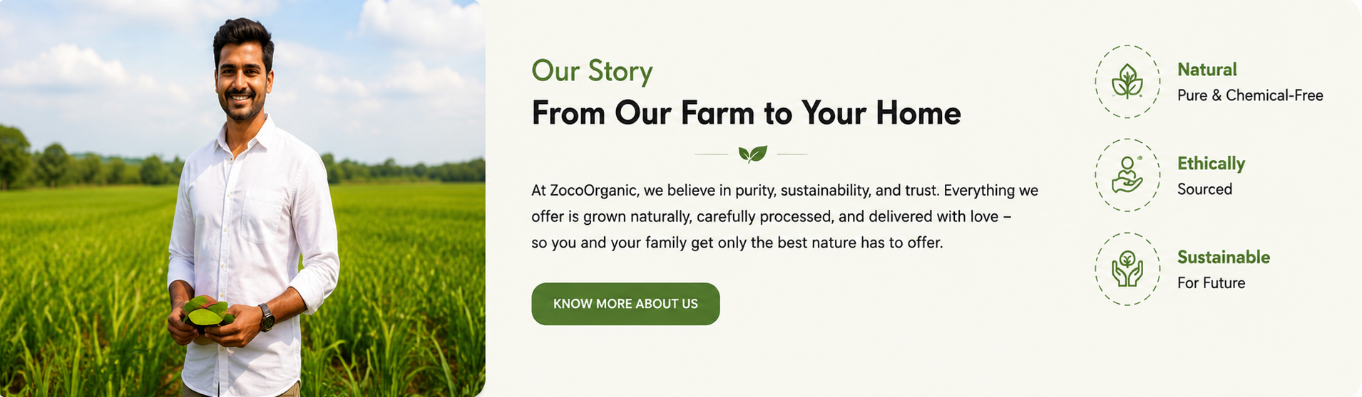Click the 'For Future' subtitle text

(x=1211, y=283)
